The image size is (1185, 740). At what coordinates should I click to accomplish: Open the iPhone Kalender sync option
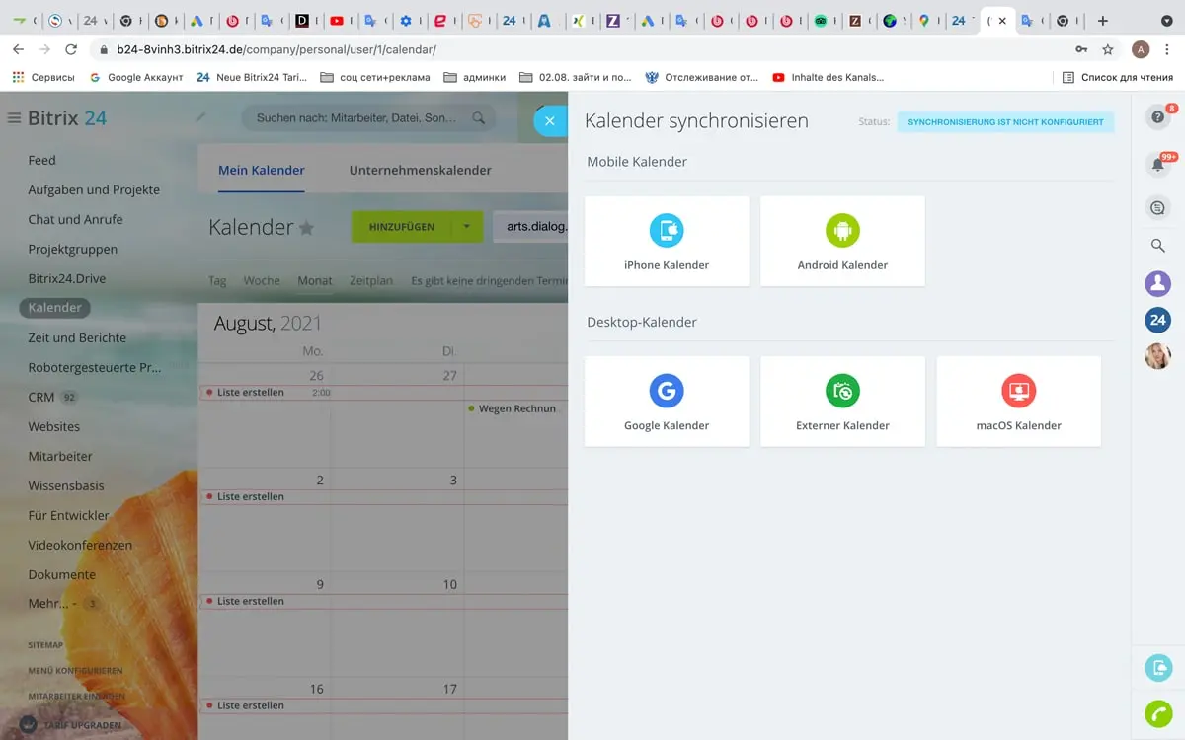point(667,241)
